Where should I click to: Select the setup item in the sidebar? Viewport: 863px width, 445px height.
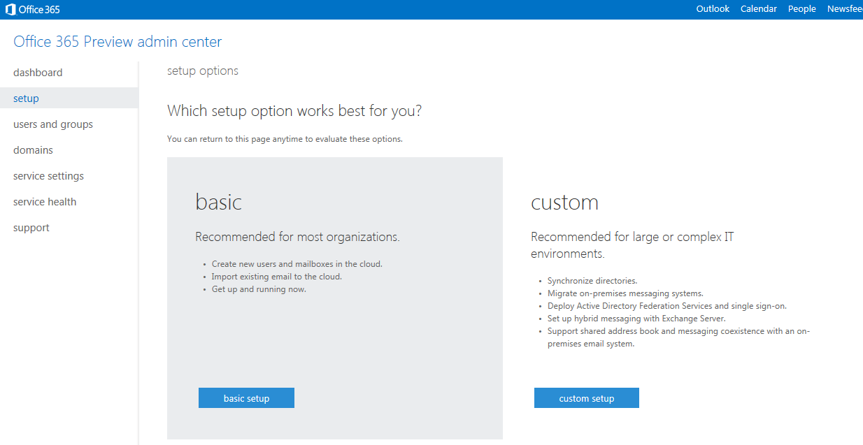click(26, 99)
